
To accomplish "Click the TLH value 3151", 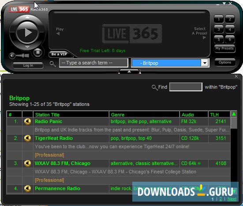I will [x=221, y=138].
